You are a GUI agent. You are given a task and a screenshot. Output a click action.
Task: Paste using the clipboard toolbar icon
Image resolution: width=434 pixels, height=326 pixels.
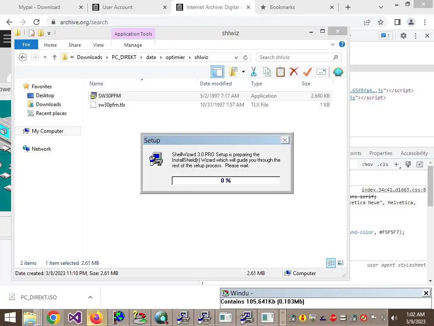pos(280,72)
